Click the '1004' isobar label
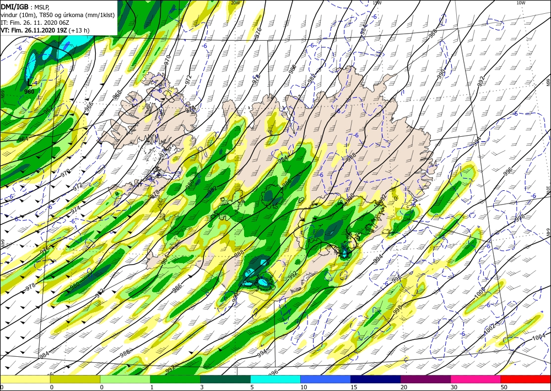 (x=538, y=338)
